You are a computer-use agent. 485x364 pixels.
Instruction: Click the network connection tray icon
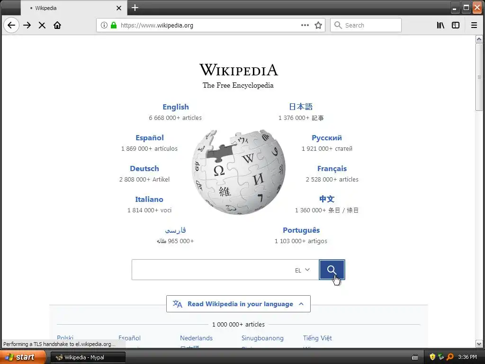tap(441, 357)
